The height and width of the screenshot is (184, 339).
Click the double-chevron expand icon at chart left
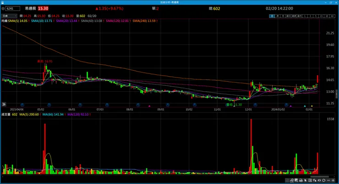[x=4, y=104]
